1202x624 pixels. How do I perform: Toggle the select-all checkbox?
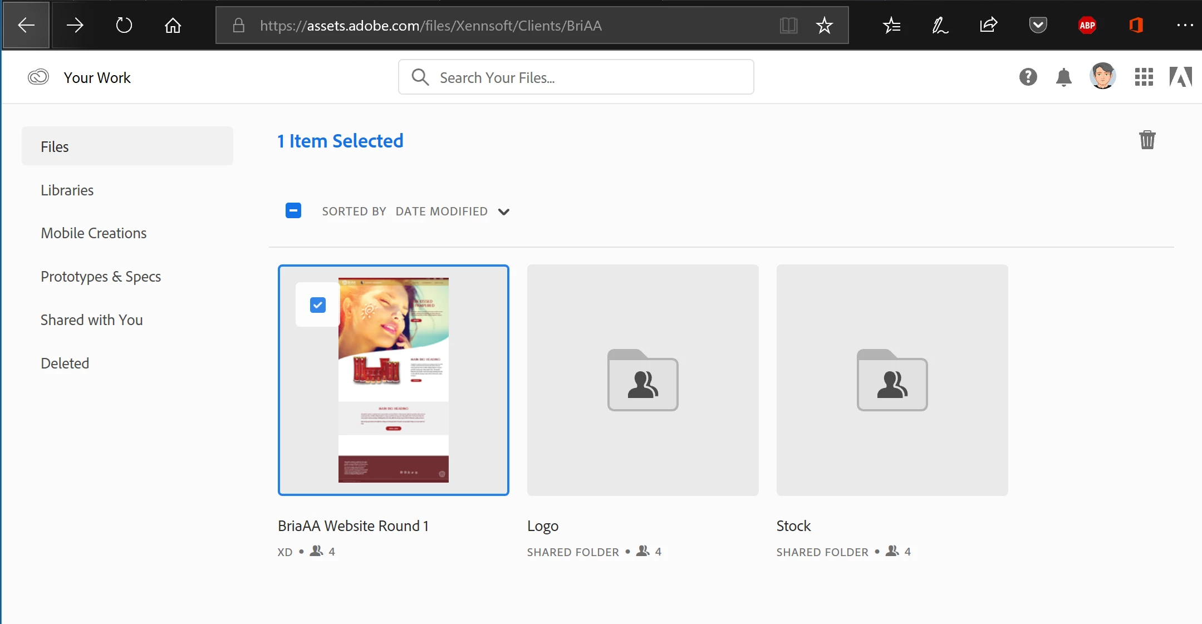(x=293, y=210)
